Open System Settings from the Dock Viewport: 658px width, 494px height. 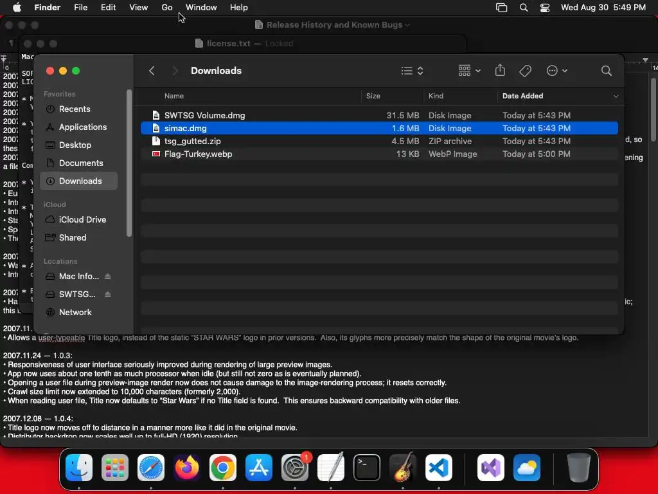[295, 468]
